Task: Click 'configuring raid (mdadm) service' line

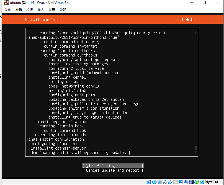Action: tap(84, 73)
